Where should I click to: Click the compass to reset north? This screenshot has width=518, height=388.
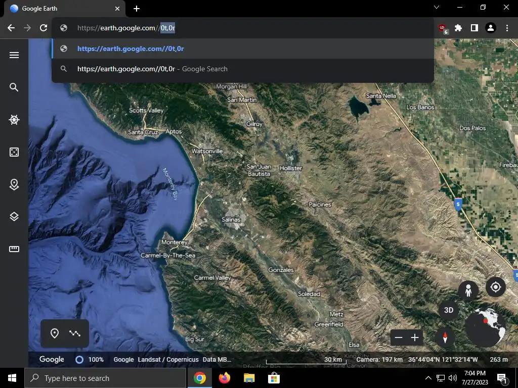point(445,337)
